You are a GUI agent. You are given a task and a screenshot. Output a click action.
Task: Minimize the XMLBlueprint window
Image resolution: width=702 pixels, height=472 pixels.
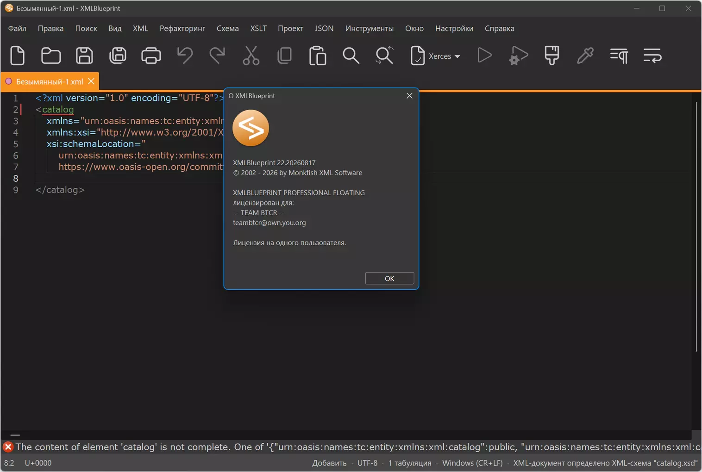[x=637, y=8]
